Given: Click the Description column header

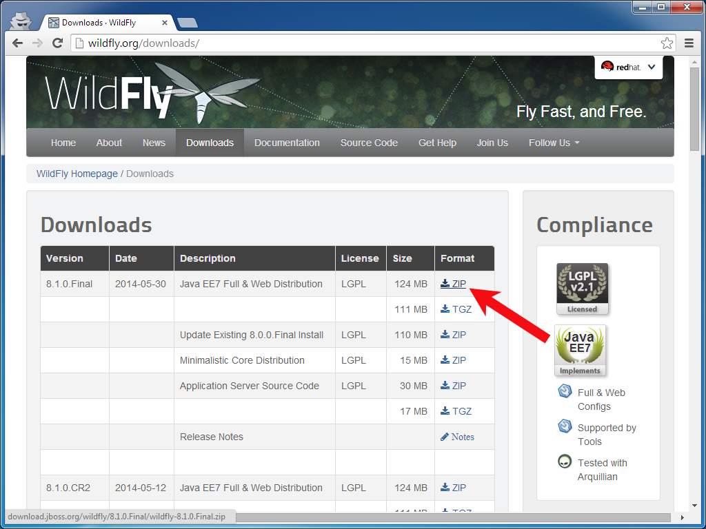Looking at the screenshot, I should point(255,258).
